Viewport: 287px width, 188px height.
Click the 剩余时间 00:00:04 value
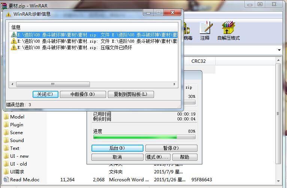[x=186, y=119]
